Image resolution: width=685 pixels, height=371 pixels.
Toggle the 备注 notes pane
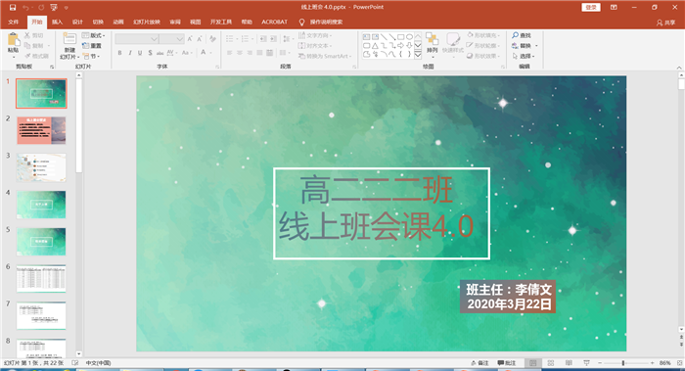point(480,363)
